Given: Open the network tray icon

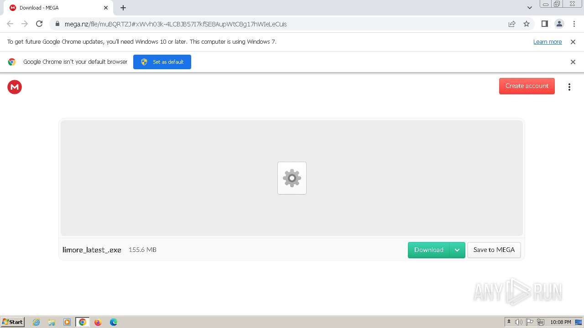Looking at the screenshot, I should (x=541, y=322).
